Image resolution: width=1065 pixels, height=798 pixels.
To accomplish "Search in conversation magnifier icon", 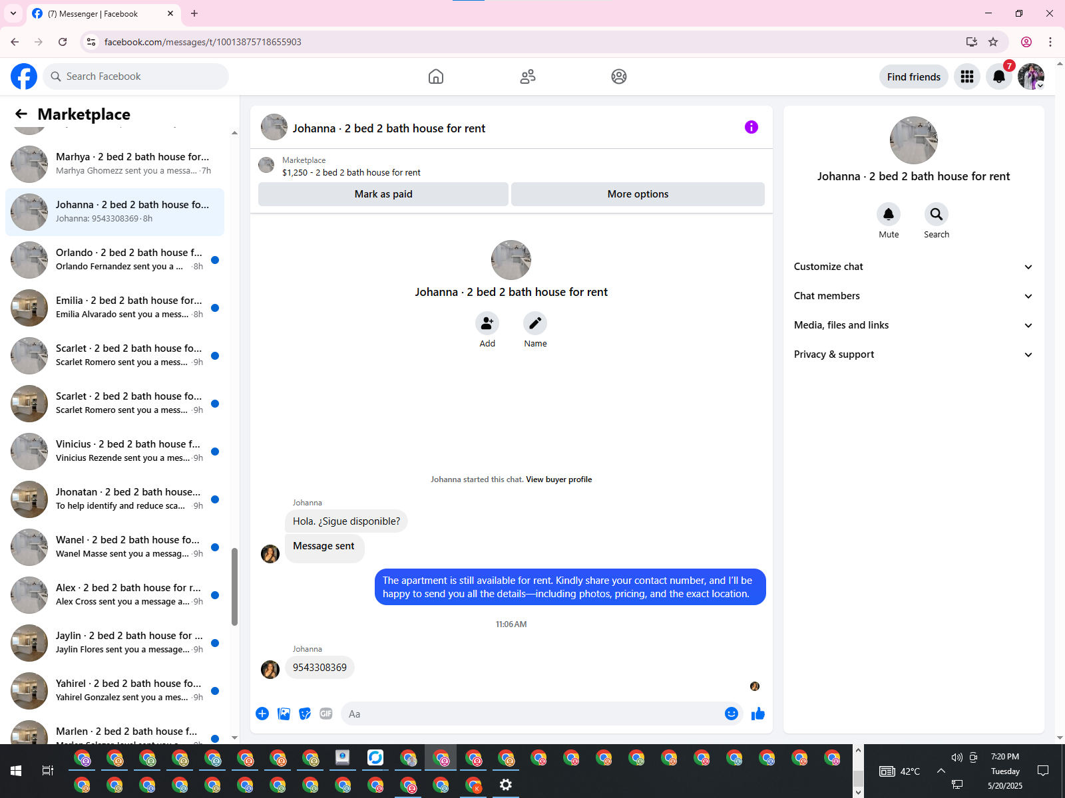I will pos(937,214).
